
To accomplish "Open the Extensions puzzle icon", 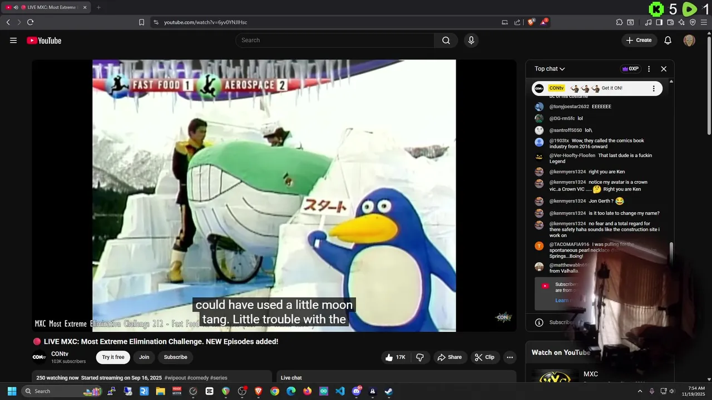I will tap(619, 22).
